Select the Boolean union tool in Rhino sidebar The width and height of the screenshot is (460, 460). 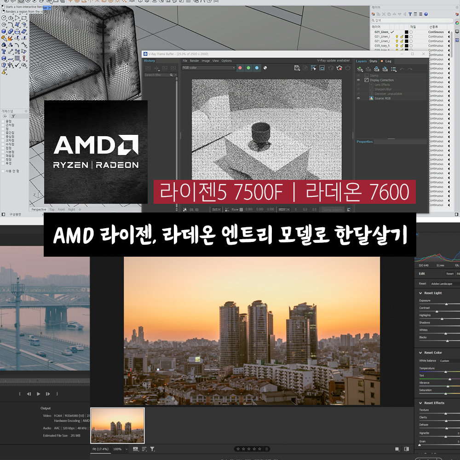click(11, 31)
